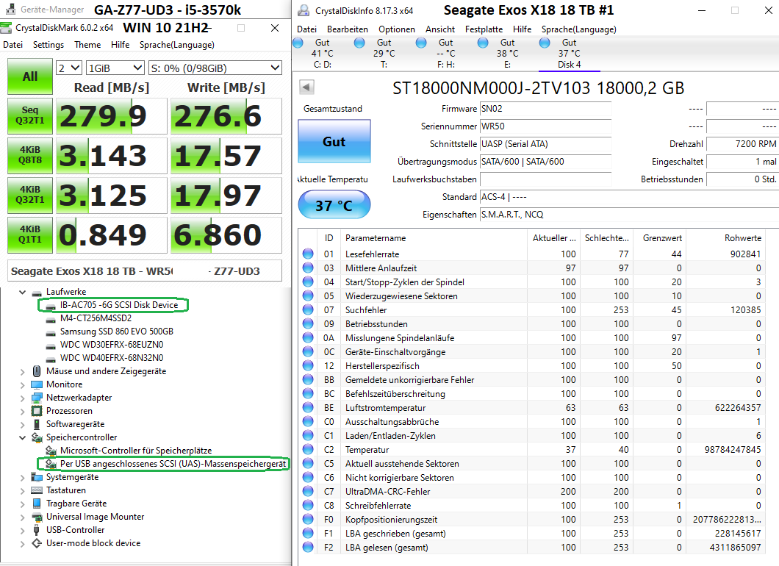Expand the Netzwerkadapter tree node
779x566 pixels.
[x=22, y=398]
